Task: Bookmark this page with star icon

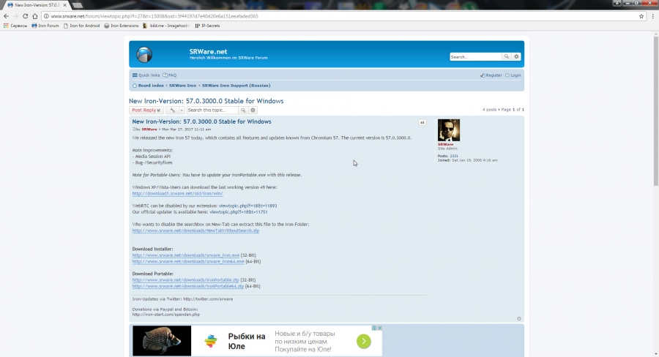Action: point(641,16)
